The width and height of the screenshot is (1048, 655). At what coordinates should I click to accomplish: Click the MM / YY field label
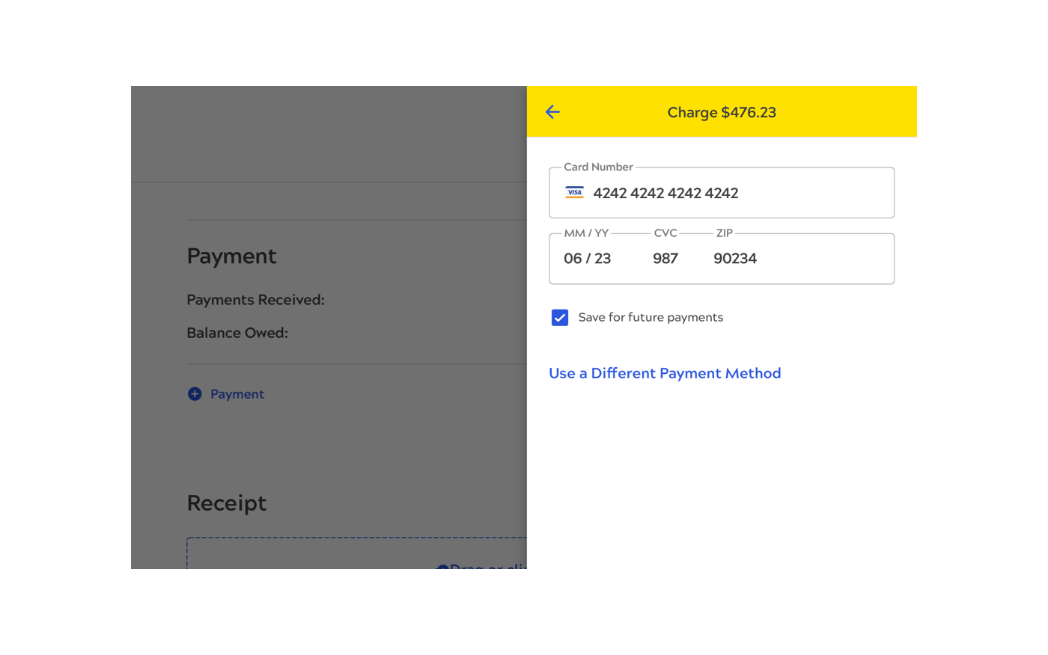point(586,233)
